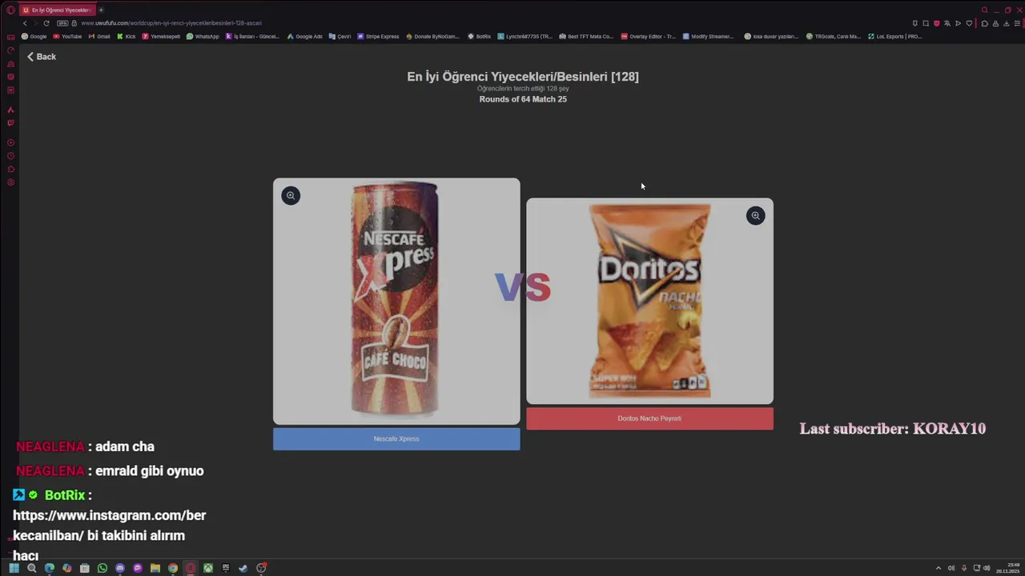The image size is (1025, 576).
Task: Open the Windows Start menu
Action: point(14,568)
